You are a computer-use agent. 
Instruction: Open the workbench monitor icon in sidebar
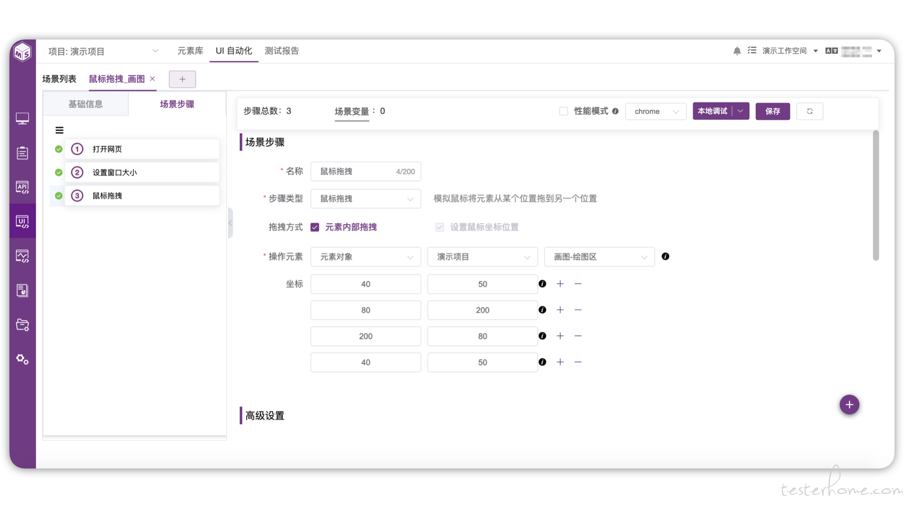tap(22, 119)
